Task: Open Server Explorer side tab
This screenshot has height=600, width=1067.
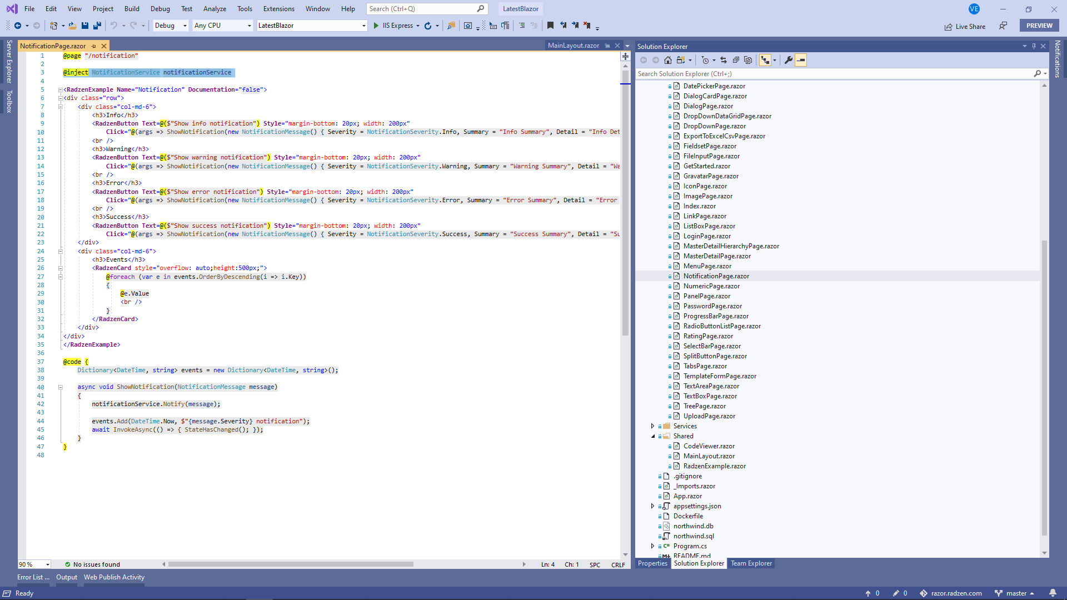Action: [x=9, y=61]
